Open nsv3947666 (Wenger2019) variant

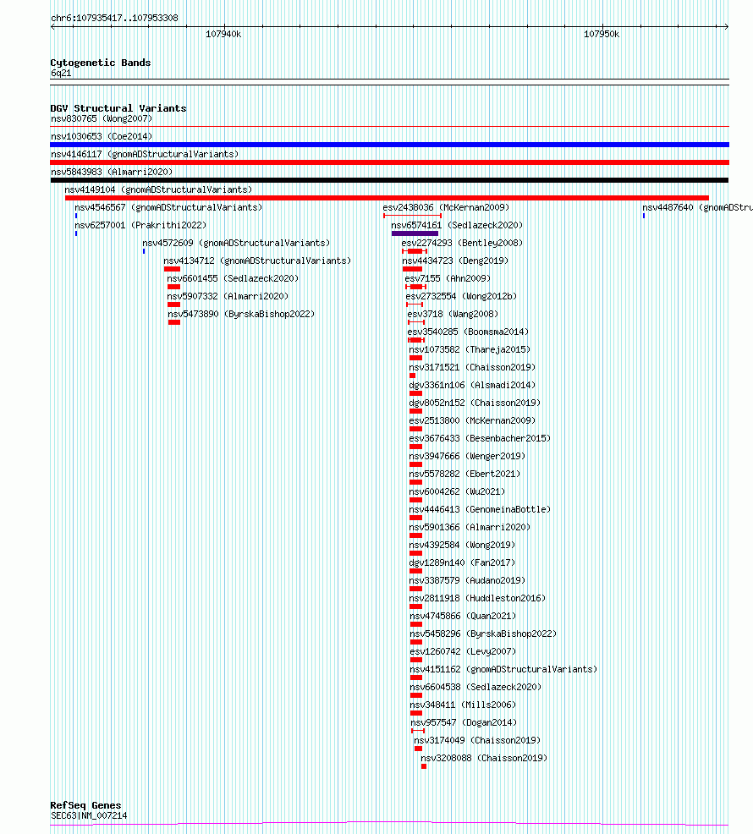(467, 457)
